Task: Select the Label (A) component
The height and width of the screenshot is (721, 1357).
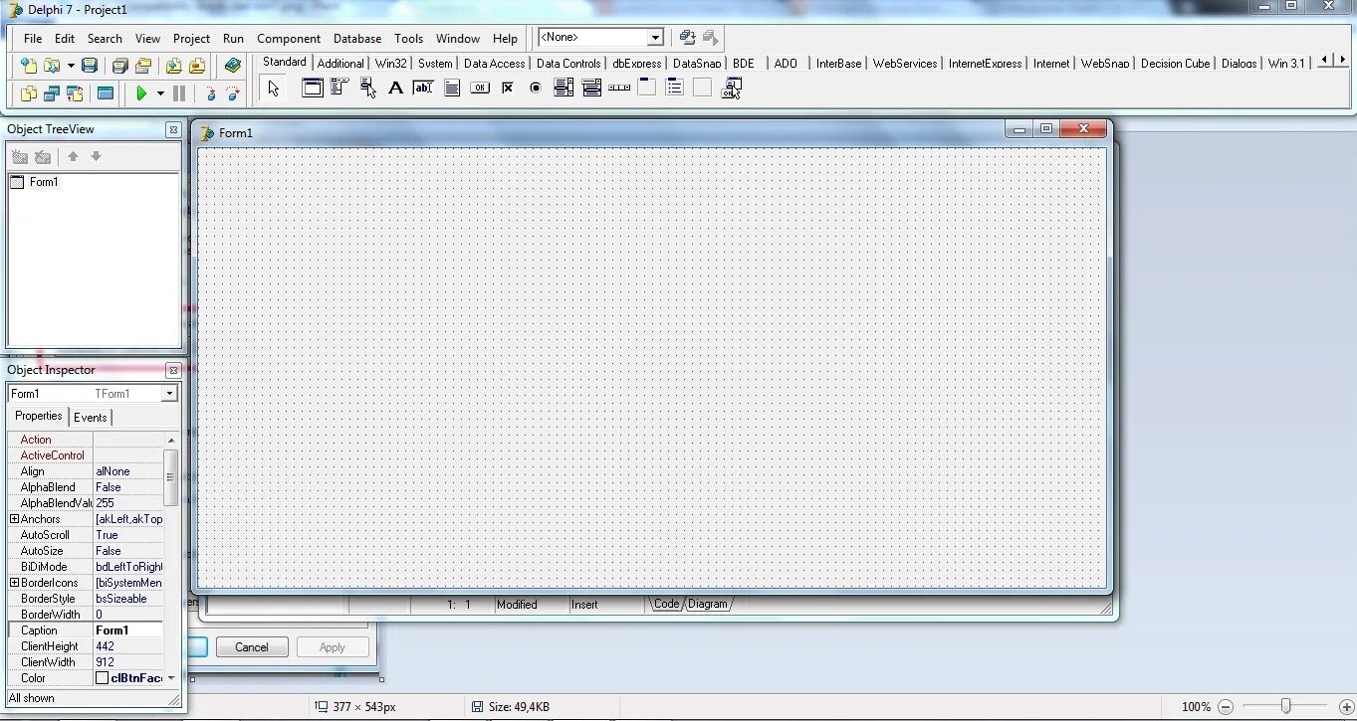Action: (x=395, y=88)
